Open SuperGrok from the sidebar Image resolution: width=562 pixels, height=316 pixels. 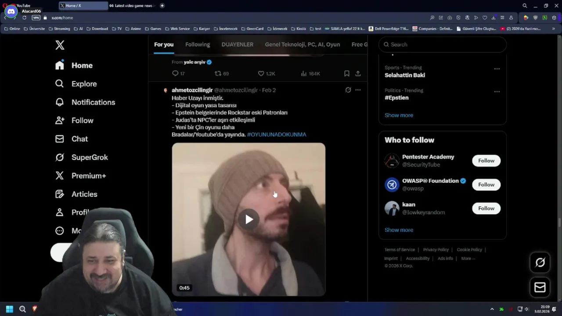coord(81,157)
